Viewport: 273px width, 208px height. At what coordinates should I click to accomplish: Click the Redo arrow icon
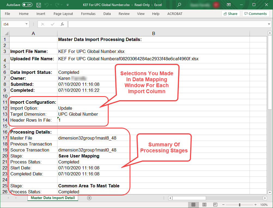pos(57,5)
